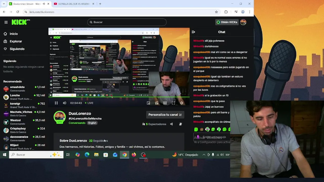This screenshot has height=182, width=324.
Task: Pause the live stream
Action: point(56,103)
